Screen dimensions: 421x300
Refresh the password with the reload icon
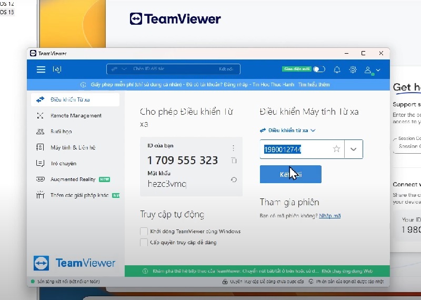tap(234, 179)
